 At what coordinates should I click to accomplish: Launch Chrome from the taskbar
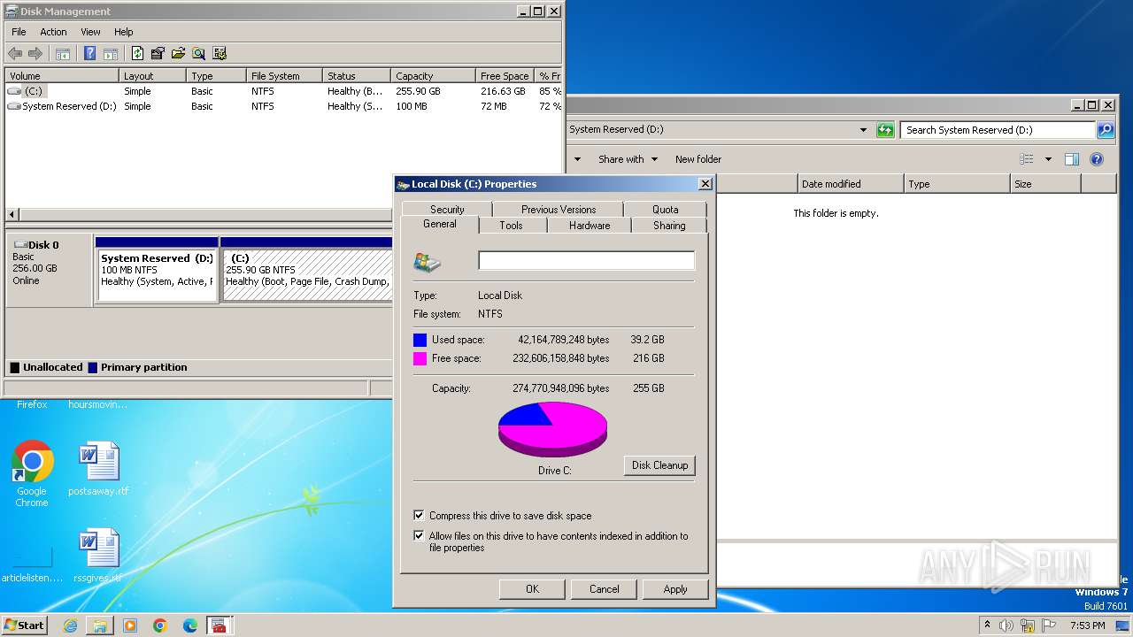[160, 625]
